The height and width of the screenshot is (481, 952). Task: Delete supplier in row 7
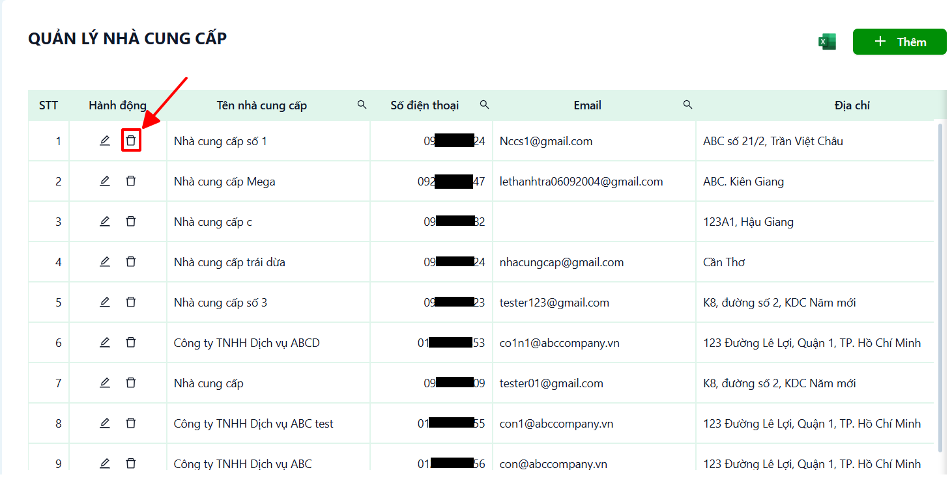[x=131, y=383]
